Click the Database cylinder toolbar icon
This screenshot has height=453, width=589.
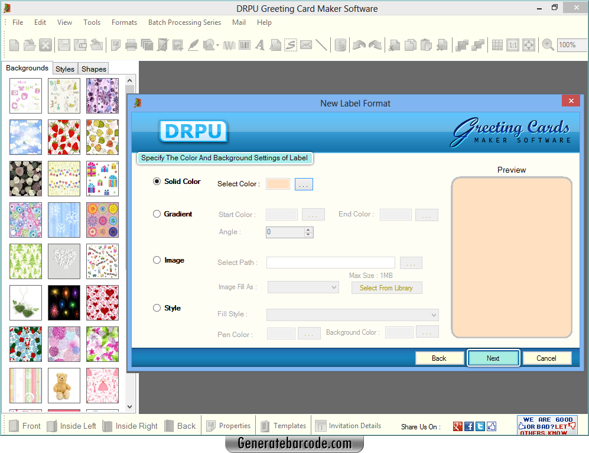tap(340, 45)
